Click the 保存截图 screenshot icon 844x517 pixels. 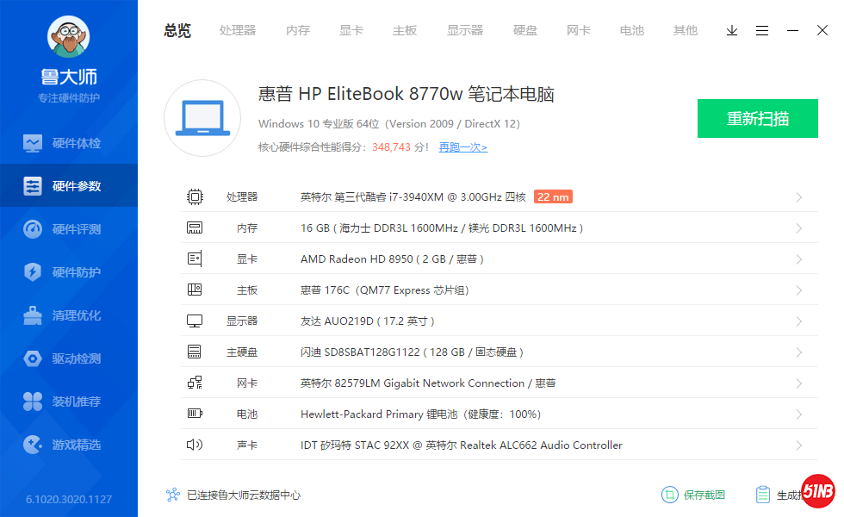[669, 495]
